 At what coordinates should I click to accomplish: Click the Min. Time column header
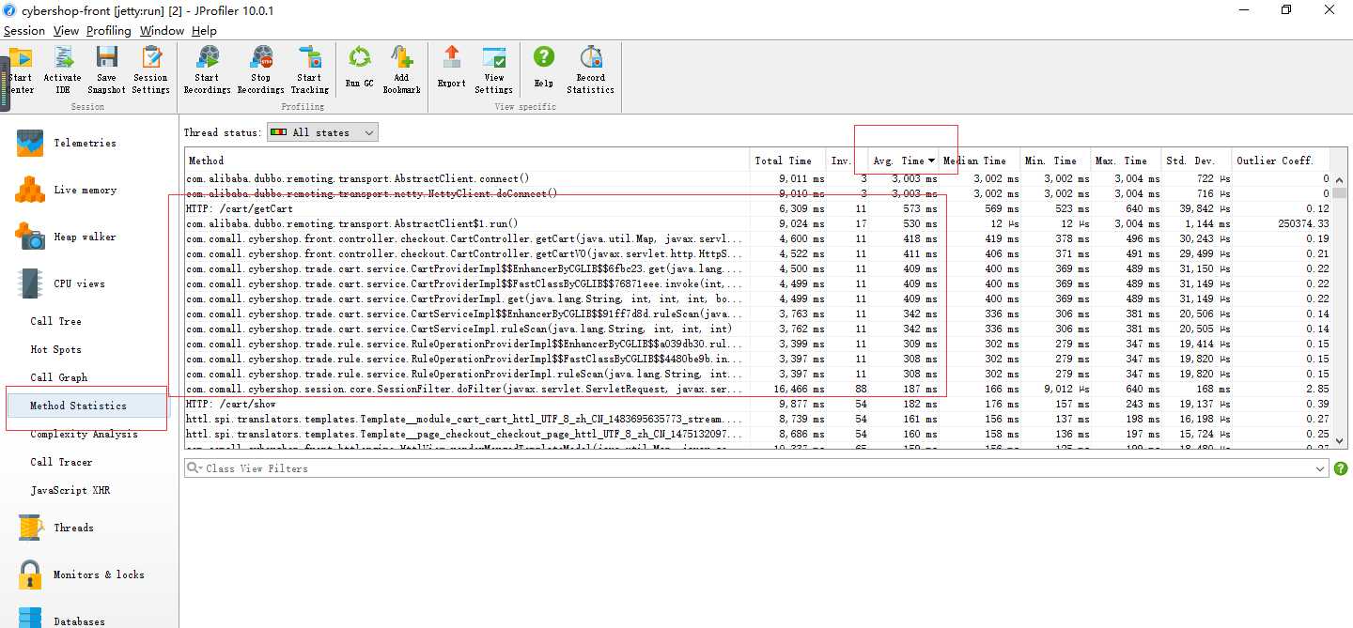1055,161
